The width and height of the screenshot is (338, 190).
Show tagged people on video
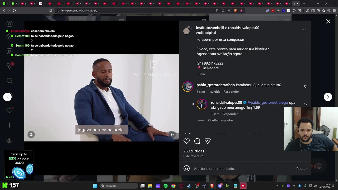tap(31, 135)
